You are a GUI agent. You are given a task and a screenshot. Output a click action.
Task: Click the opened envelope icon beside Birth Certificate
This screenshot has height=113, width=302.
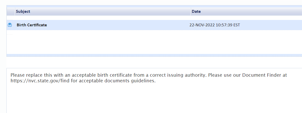(x=10, y=25)
